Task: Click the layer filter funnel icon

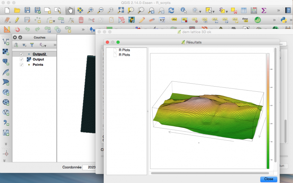Action: [x=32, y=45]
